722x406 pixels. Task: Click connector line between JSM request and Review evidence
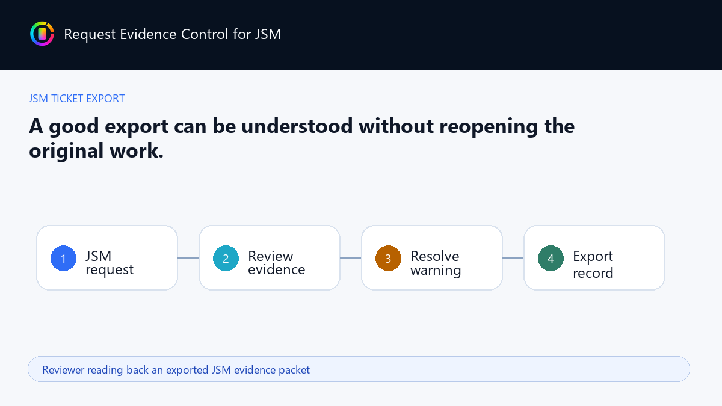coord(188,258)
